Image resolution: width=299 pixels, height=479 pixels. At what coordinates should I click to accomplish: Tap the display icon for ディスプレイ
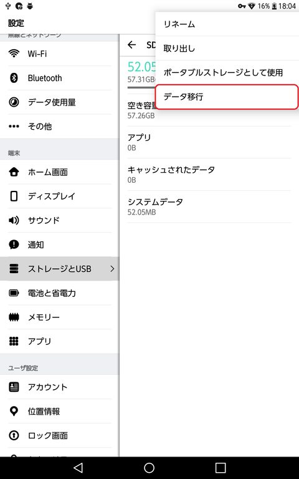[14, 196]
